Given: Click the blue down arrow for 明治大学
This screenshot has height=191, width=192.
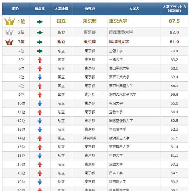Looking at the screenshot, I should point(40,103).
